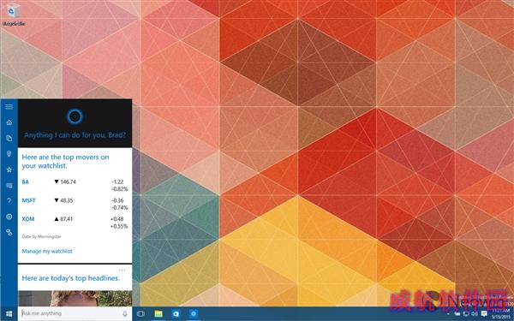The height and width of the screenshot is (321, 514).
Task: Click the battery icon in system tray
Action: tap(457, 314)
